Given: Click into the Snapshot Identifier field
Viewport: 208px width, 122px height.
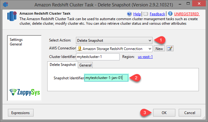Looking at the screenshot, I should 106,78.
